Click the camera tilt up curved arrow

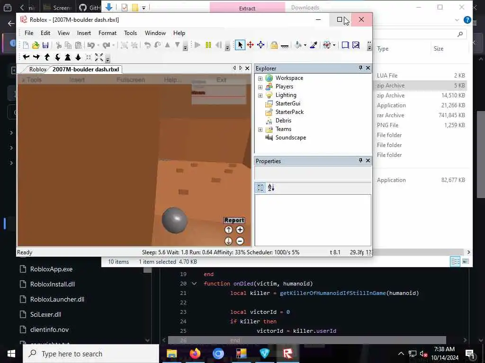click(47, 57)
